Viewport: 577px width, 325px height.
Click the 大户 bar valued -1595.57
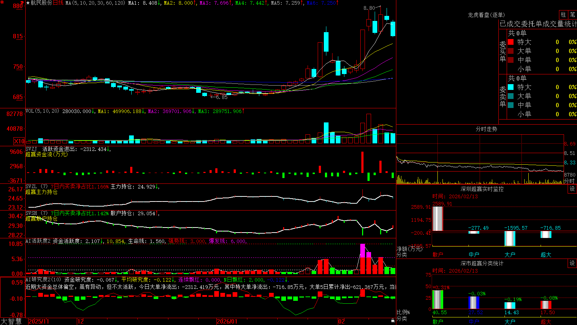pos(510,238)
